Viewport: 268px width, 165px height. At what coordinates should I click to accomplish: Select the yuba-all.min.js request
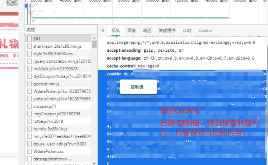pyautogui.click(x=58, y=99)
